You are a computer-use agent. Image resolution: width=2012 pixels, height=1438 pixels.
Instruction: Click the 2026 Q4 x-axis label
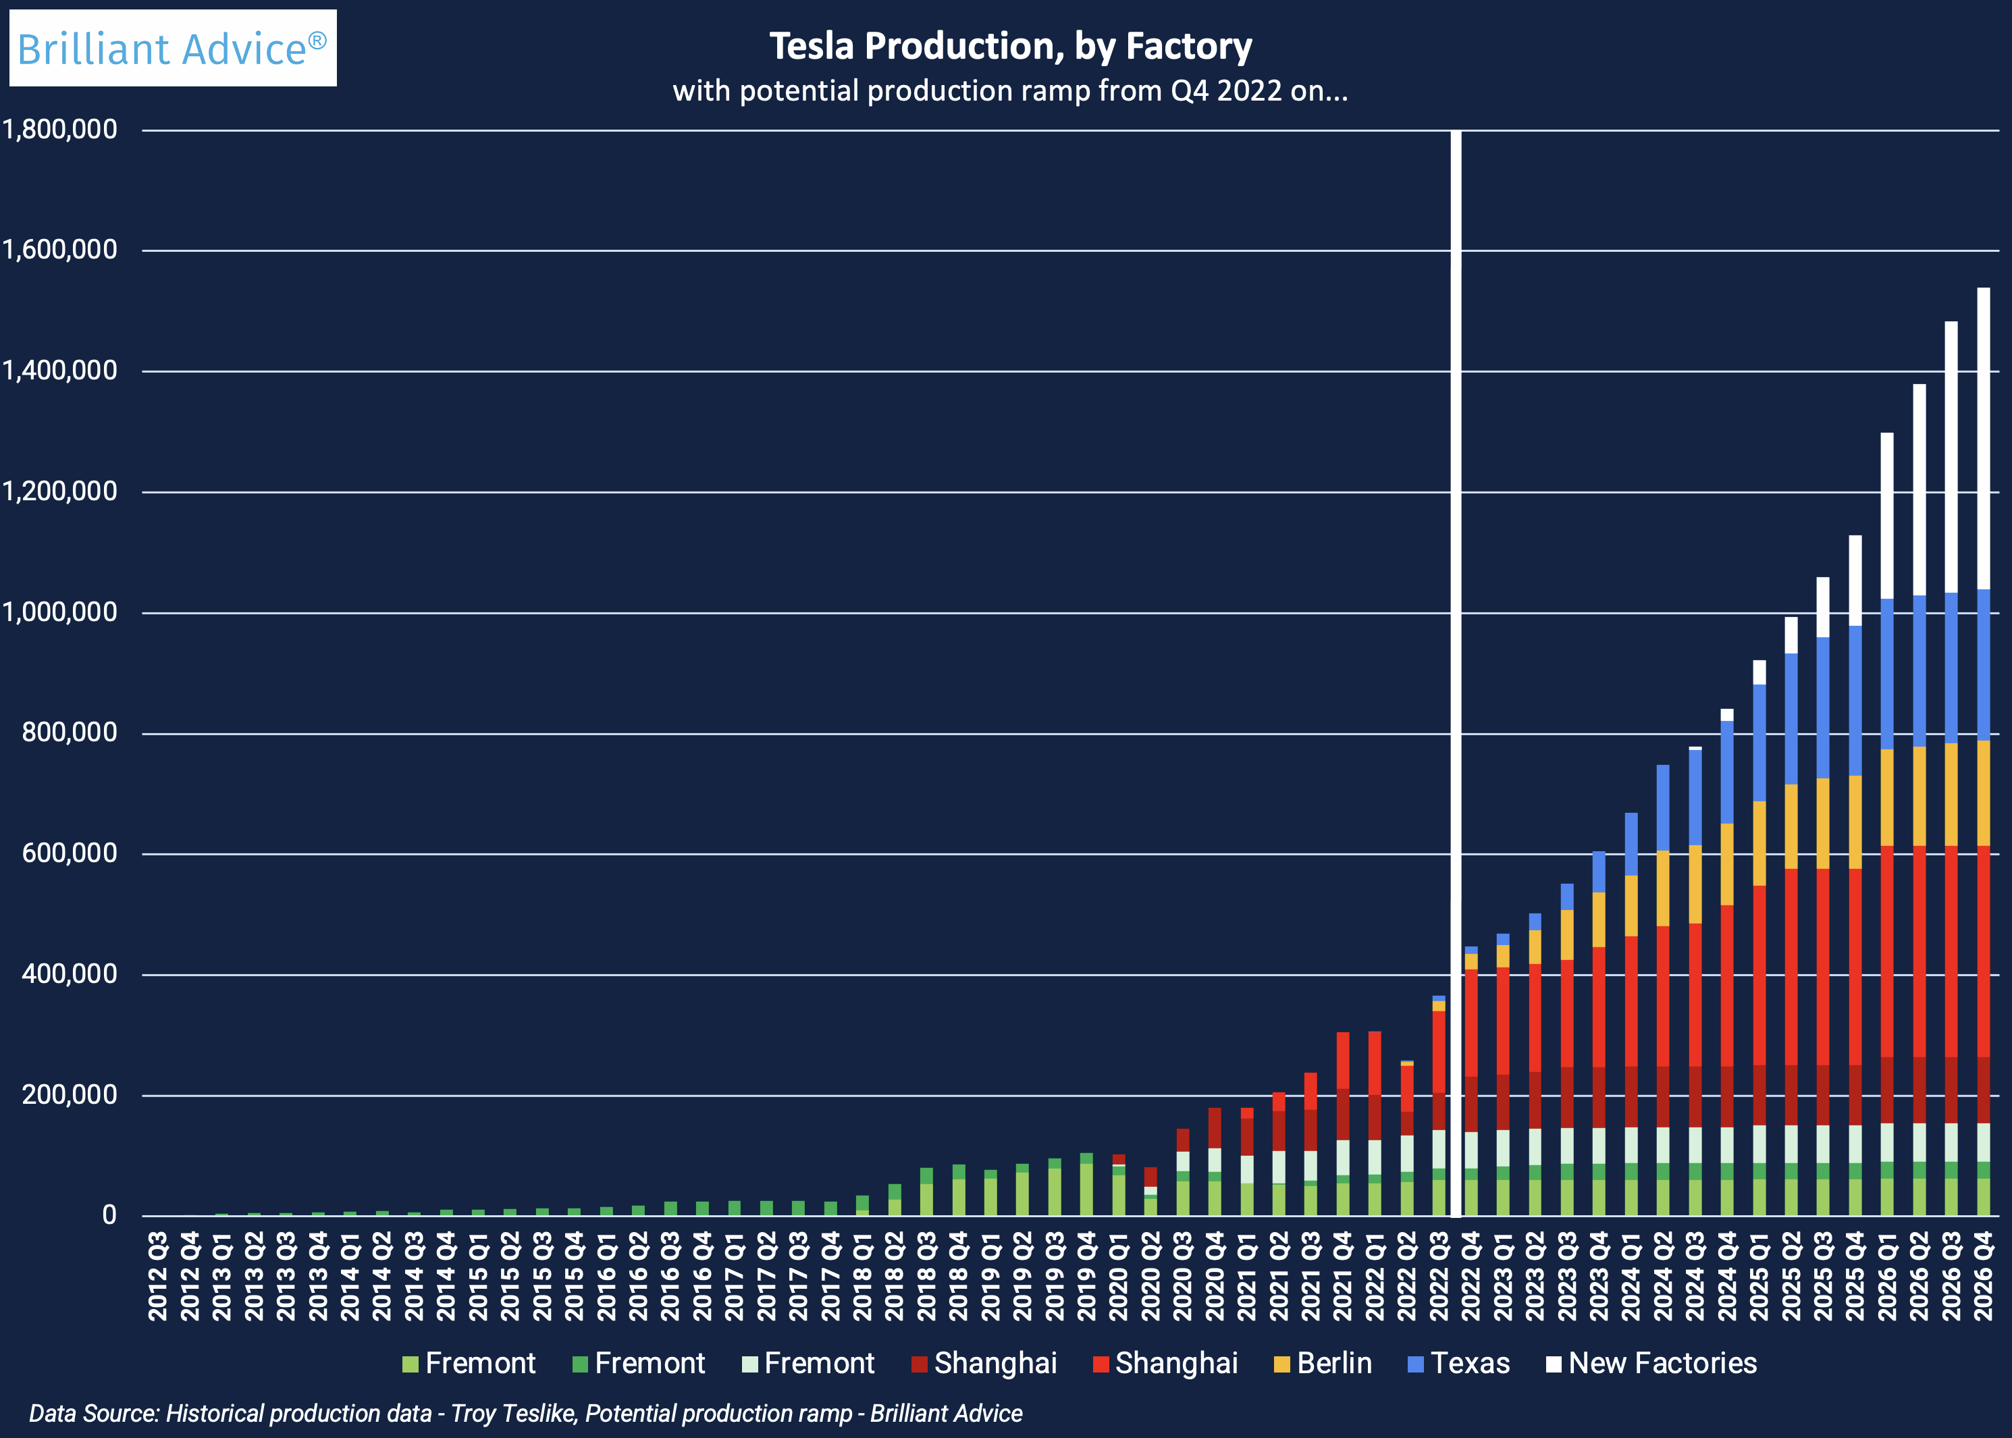click(1984, 1276)
